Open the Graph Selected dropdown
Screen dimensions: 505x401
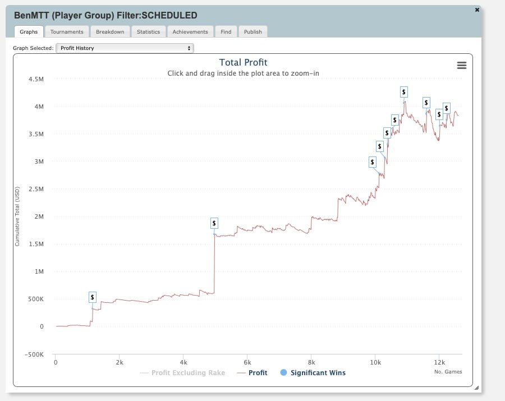coord(125,48)
